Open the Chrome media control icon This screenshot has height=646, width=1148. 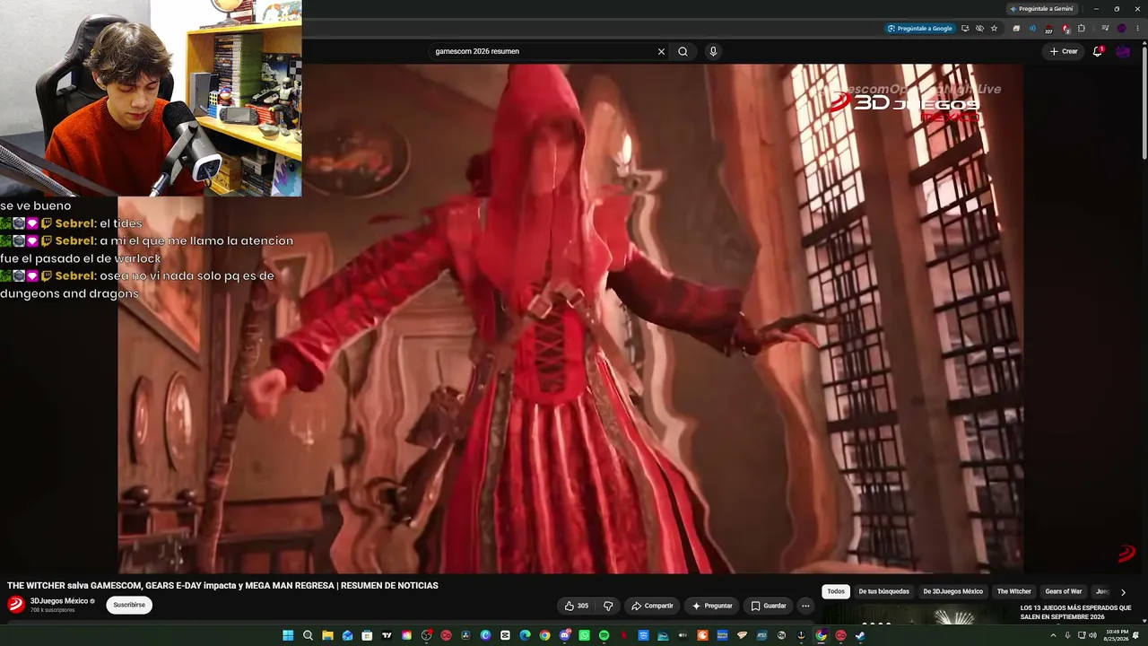tap(1105, 29)
